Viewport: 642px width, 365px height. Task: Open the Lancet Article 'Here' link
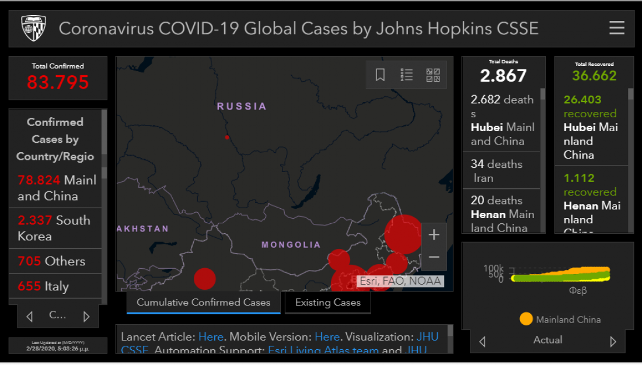point(211,337)
